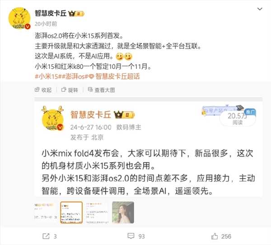Select the highlighted second image thumbnail

71,212
